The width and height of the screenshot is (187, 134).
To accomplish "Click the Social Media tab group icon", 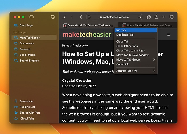I will tap(16, 55).
